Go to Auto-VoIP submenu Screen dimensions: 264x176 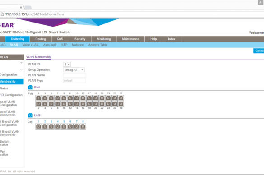50,45
